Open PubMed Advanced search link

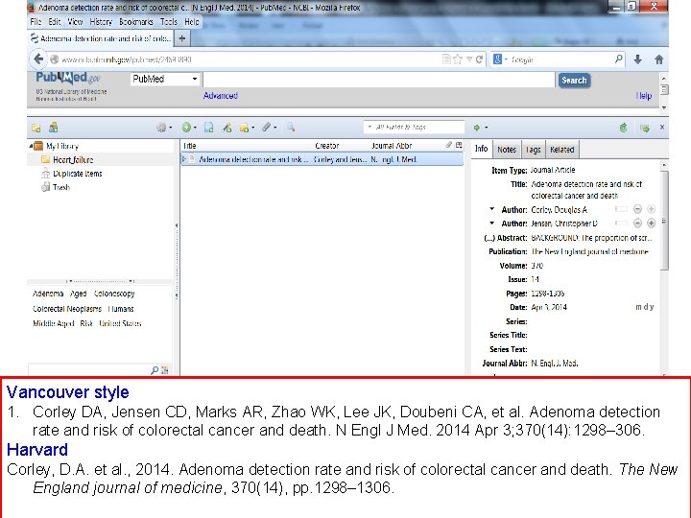[x=221, y=96]
